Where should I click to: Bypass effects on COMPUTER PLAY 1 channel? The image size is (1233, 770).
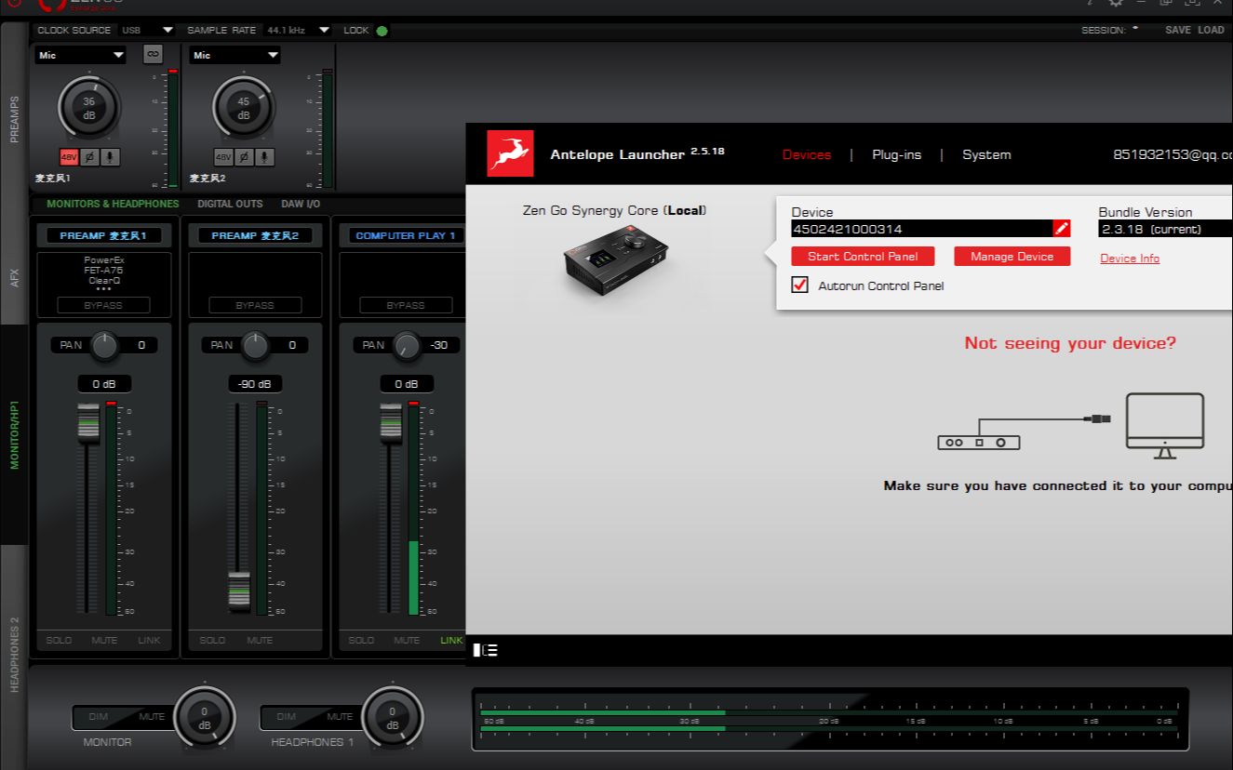click(x=406, y=305)
